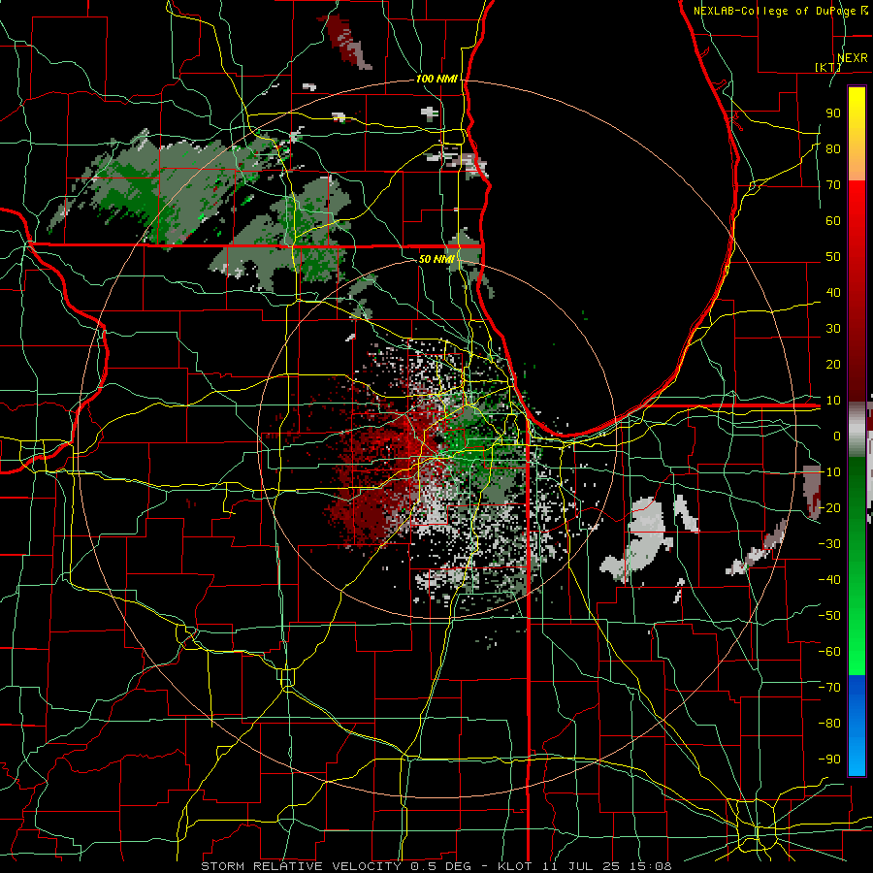Image resolution: width=873 pixels, height=873 pixels.
Task: Select the NEXLAB-College of DuPage title text
Action: tap(776, 11)
